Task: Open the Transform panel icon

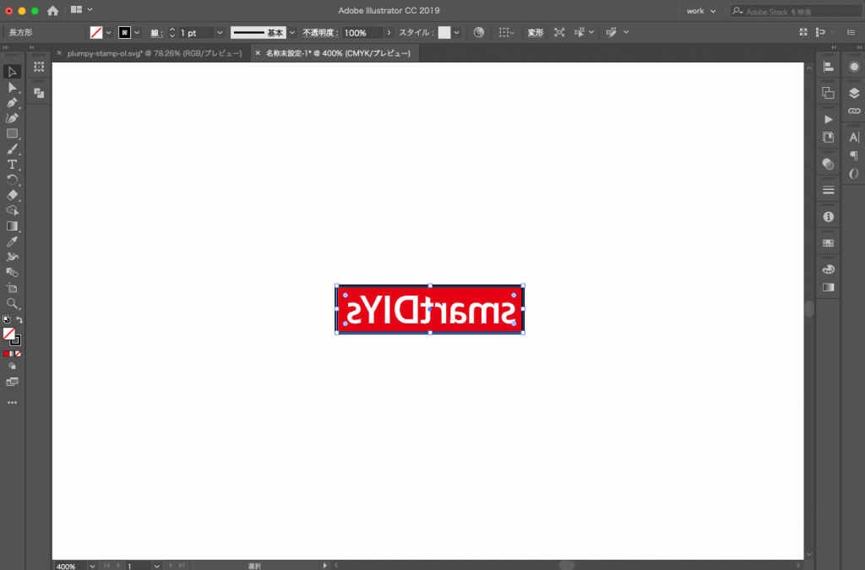Action: [x=39, y=67]
